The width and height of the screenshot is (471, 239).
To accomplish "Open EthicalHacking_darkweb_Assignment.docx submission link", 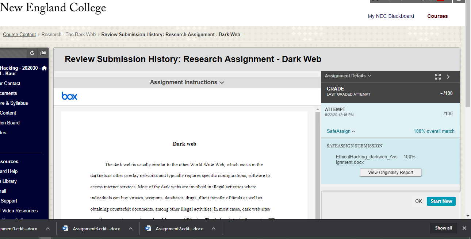I will pos(367,159).
